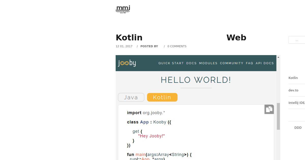Image resolution: width=305 pixels, height=160 pixels.
Task: Open API DOCS in jooby nav
Action: 265,63
